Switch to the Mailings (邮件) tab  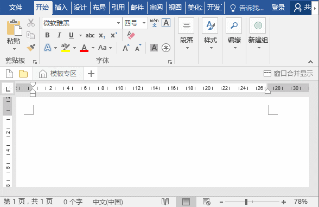click(x=137, y=8)
